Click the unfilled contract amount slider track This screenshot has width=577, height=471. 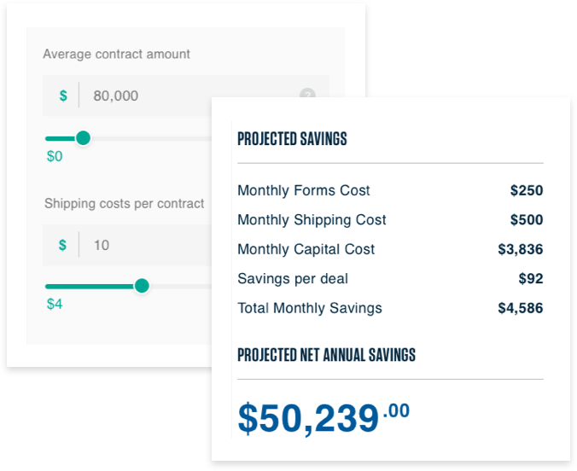click(151, 139)
